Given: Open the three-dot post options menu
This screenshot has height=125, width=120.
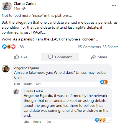Looking at the screenshot, I should pos(114,6).
